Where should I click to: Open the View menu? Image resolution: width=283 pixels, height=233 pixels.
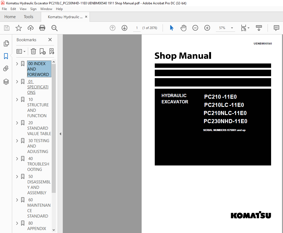click(23, 9)
